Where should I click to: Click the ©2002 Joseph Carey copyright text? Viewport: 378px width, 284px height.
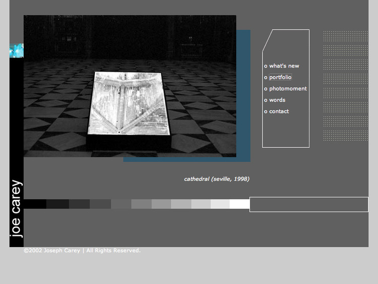tap(82, 251)
